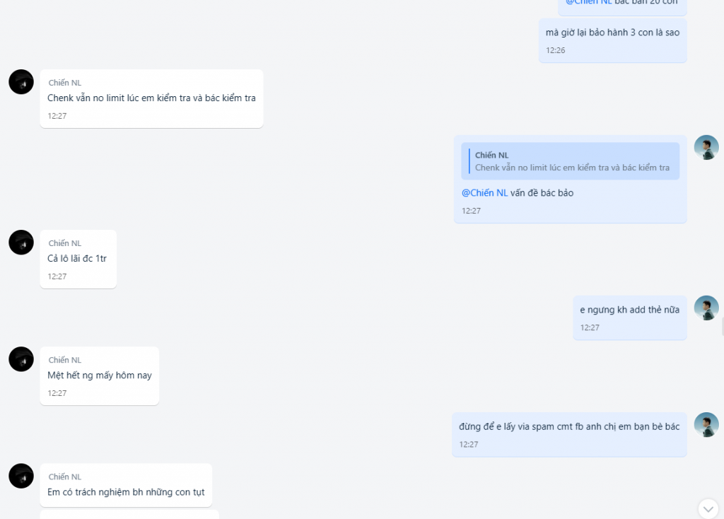Open Chiến NL avatar beside "Mệt hết ng mấy hôm nay"
Screen dimensions: 724x519
tap(21, 359)
